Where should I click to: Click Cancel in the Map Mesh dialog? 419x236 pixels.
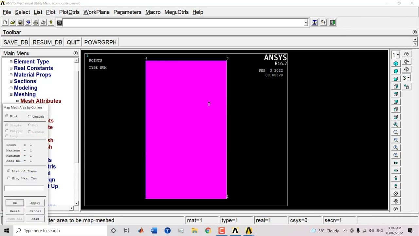(35, 211)
